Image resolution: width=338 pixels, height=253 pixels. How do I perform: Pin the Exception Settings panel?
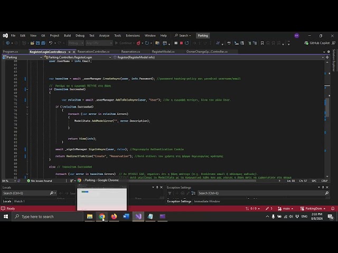click(323, 188)
